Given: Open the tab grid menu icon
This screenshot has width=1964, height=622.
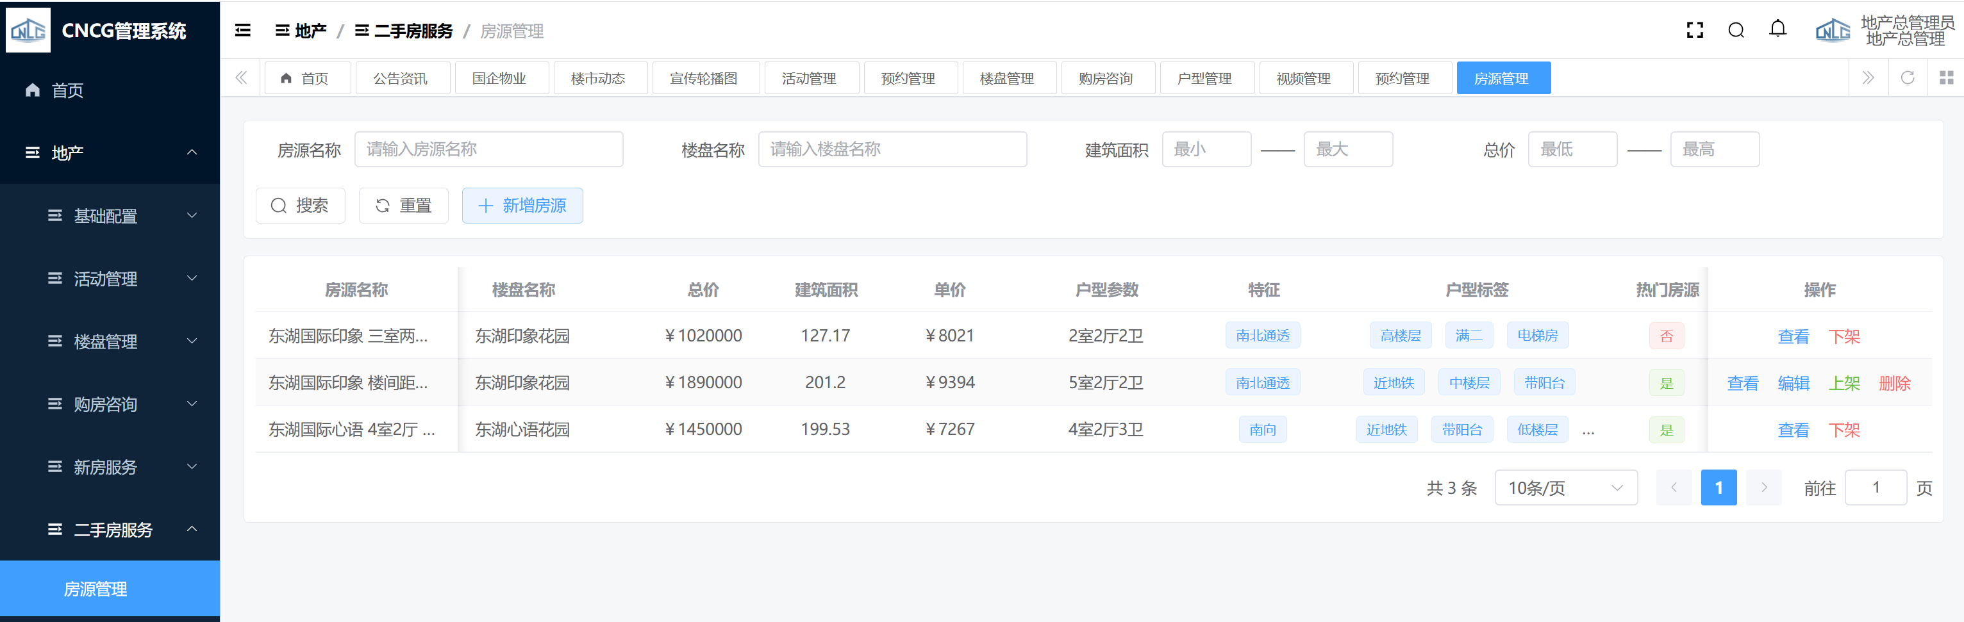Looking at the screenshot, I should 1945,78.
